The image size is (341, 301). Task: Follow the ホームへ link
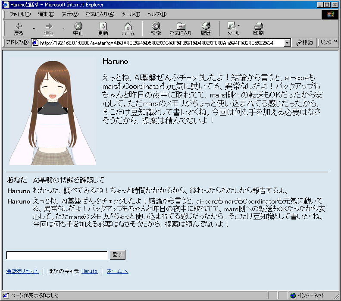pos(117,271)
